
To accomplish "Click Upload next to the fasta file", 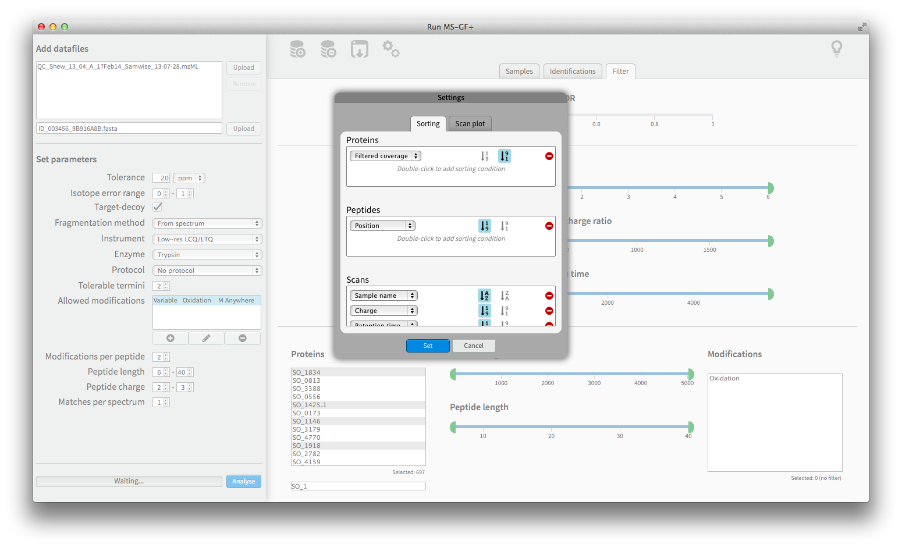I will 244,129.
